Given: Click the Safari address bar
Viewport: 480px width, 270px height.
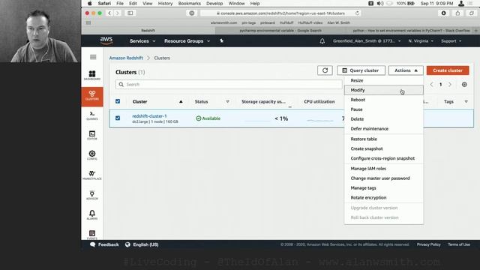Looking at the screenshot, I should (x=280, y=13).
